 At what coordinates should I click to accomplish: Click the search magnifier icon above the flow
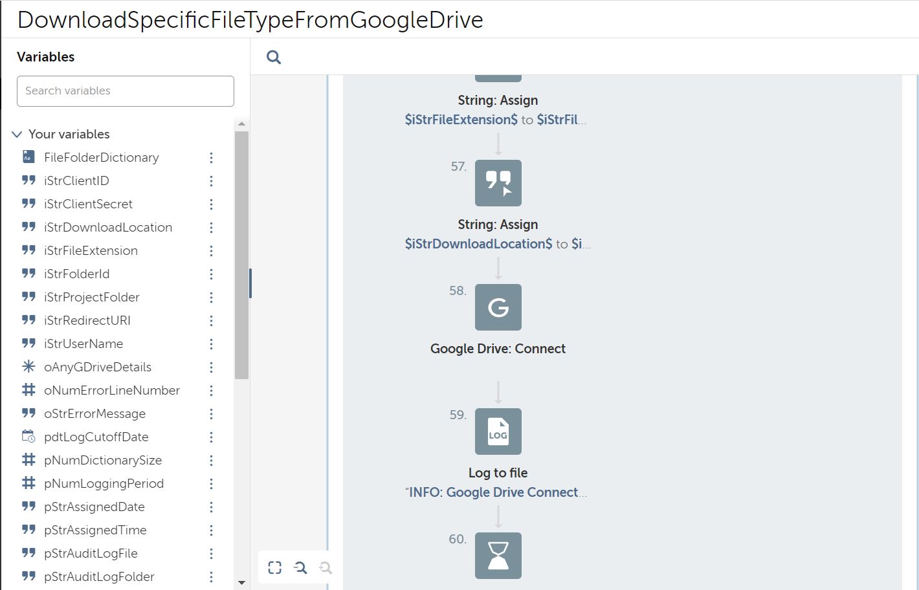click(x=274, y=58)
